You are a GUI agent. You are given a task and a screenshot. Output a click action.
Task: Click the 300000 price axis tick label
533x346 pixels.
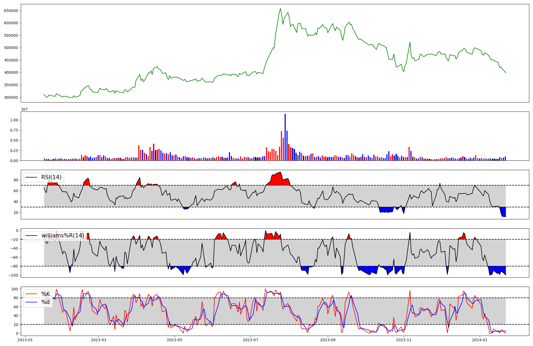(x=11, y=97)
